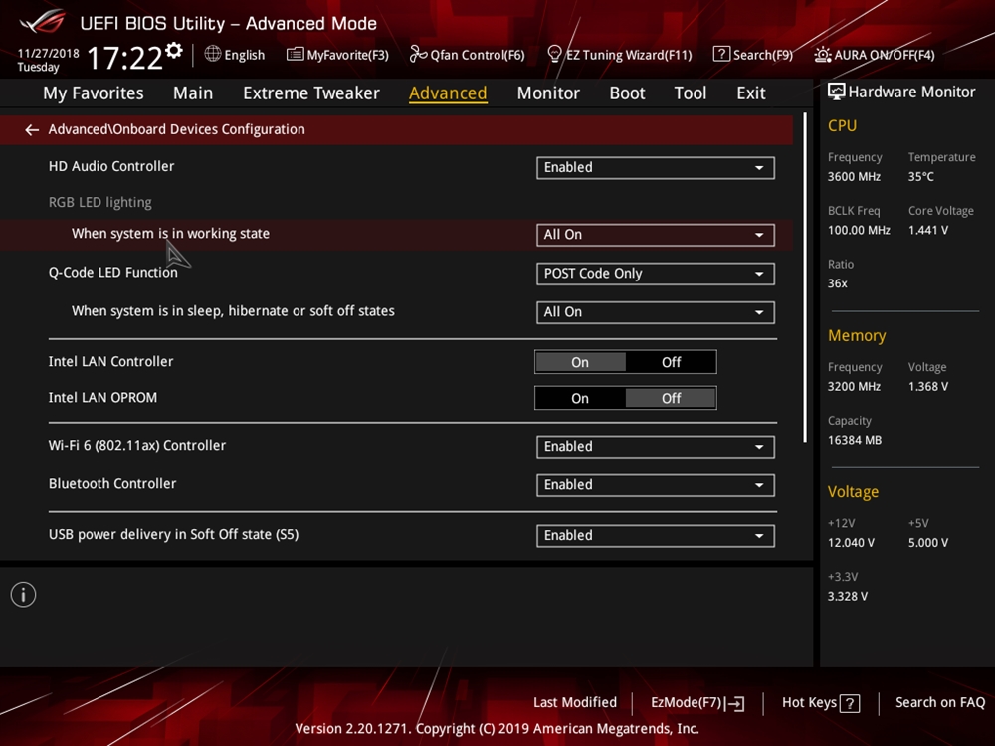
Task: Open the Wi-Fi 6 (802.11ax) Controller dropdown
Action: pyautogui.click(x=655, y=447)
